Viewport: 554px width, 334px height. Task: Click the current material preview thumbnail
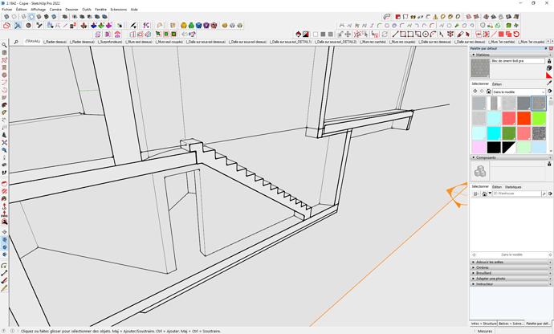pyautogui.click(x=480, y=68)
